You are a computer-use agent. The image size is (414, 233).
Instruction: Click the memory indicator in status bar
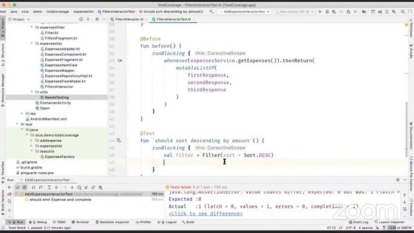[x=400, y=228]
